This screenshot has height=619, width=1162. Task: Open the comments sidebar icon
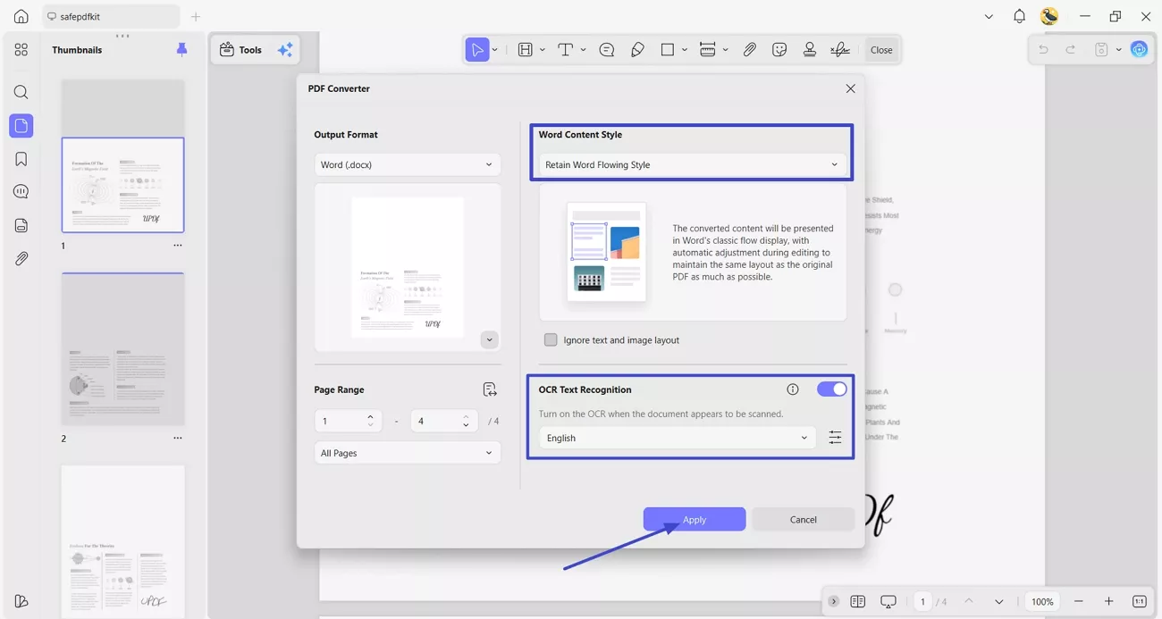click(x=21, y=192)
